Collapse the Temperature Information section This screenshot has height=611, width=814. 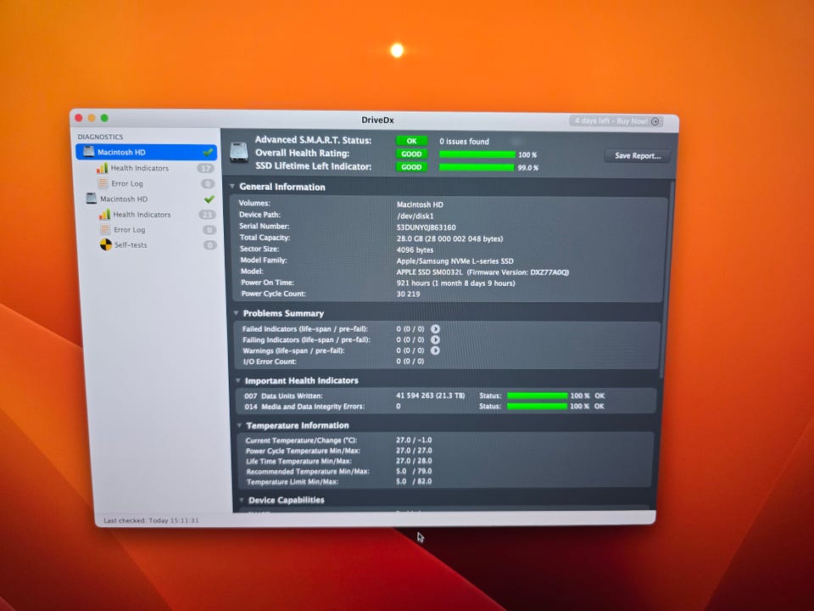(x=240, y=425)
